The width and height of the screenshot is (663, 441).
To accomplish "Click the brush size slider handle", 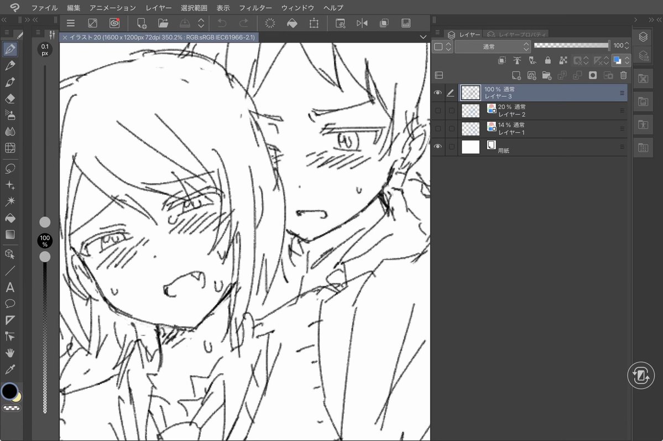I will coord(45,222).
